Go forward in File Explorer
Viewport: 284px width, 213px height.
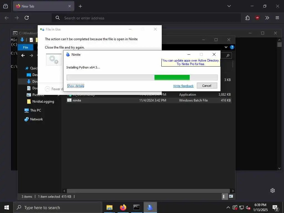click(31, 55)
